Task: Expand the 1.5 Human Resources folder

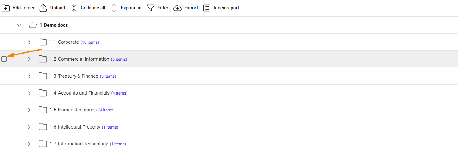Action: (x=29, y=110)
